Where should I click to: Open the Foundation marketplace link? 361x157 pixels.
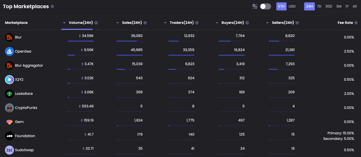pyautogui.click(x=25, y=136)
